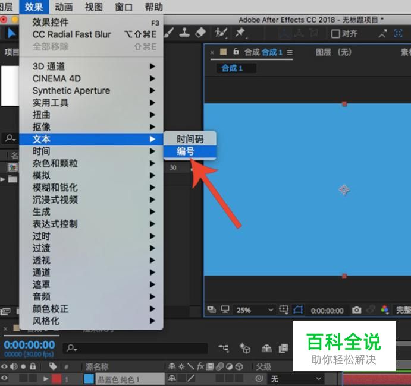Screen dimensions: 411x386
Task: Open the 帮助 menu
Action: [x=154, y=7]
